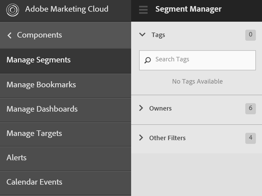Go to Manage Dashboards
Viewport: 262px width, 196px height.
42,109
